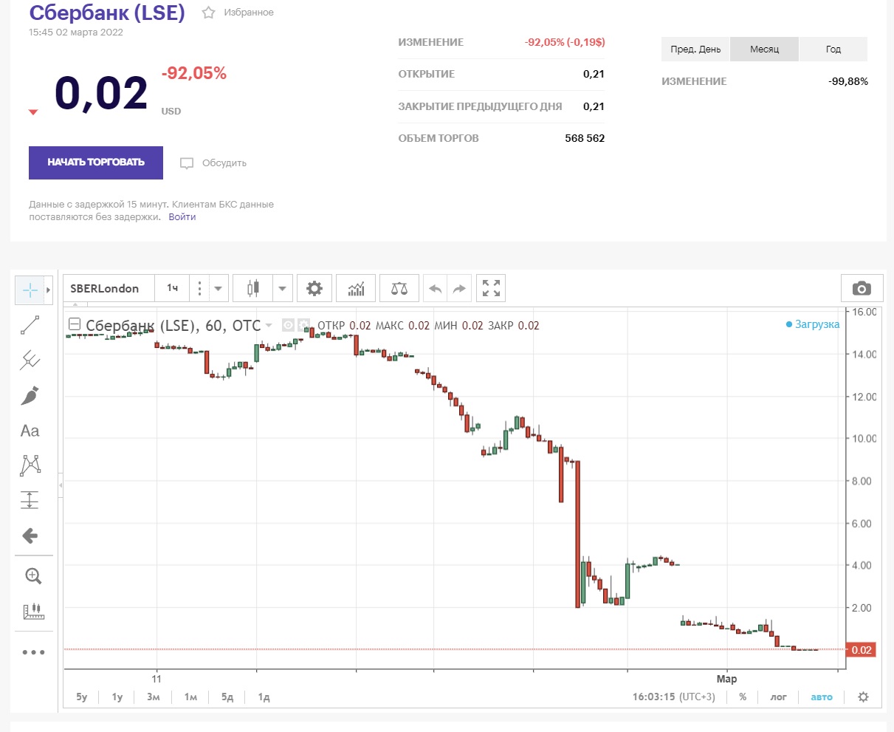This screenshot has width=894, height=732.
Task: Click the clock 16:03:15 (UTC+3) timezone
Action: pos(674,697)
